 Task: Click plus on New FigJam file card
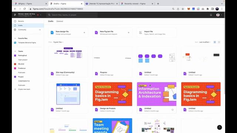(128, 33)
